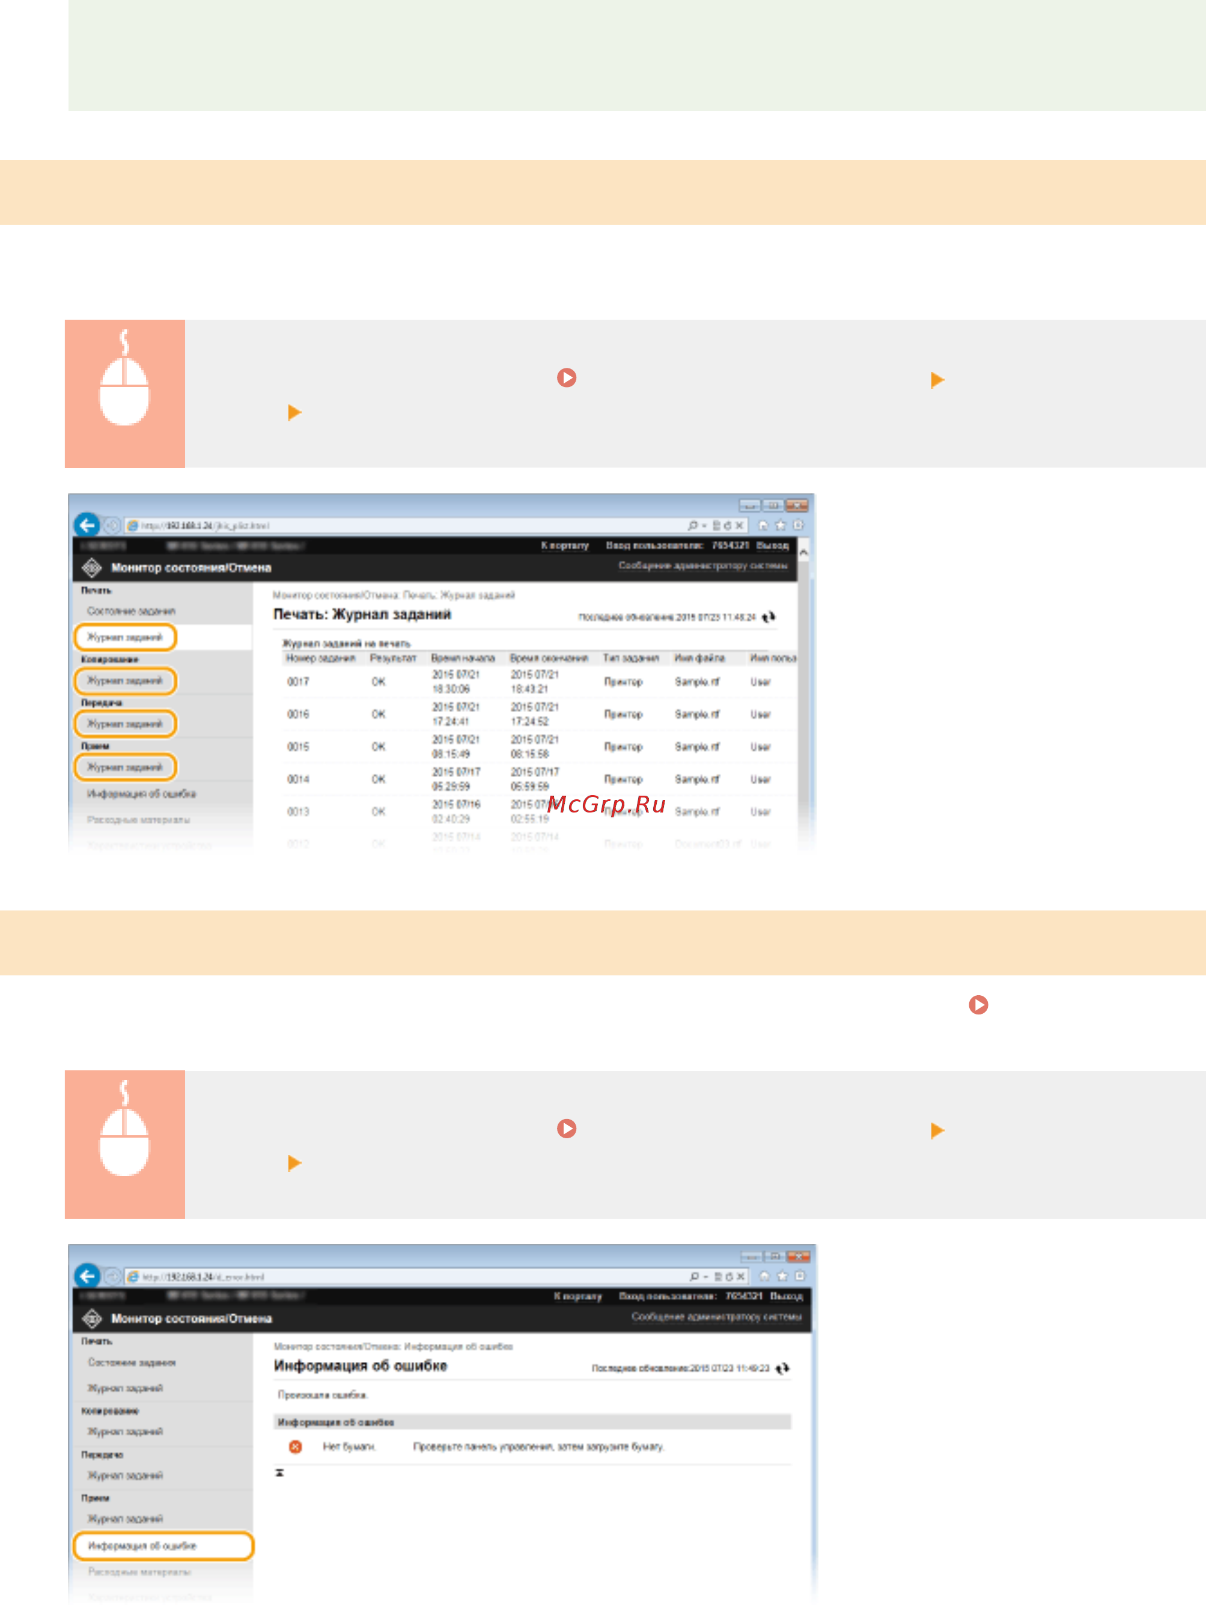The height and width of the screenshot is (1607, 1206).
Task: Select job number 0017 in the log table
Action: pos(298,682)
